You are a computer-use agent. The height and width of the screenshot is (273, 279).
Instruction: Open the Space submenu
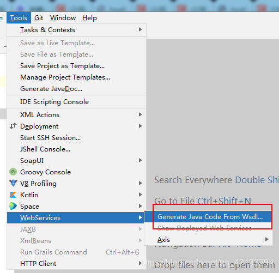[x=76, y=206]
